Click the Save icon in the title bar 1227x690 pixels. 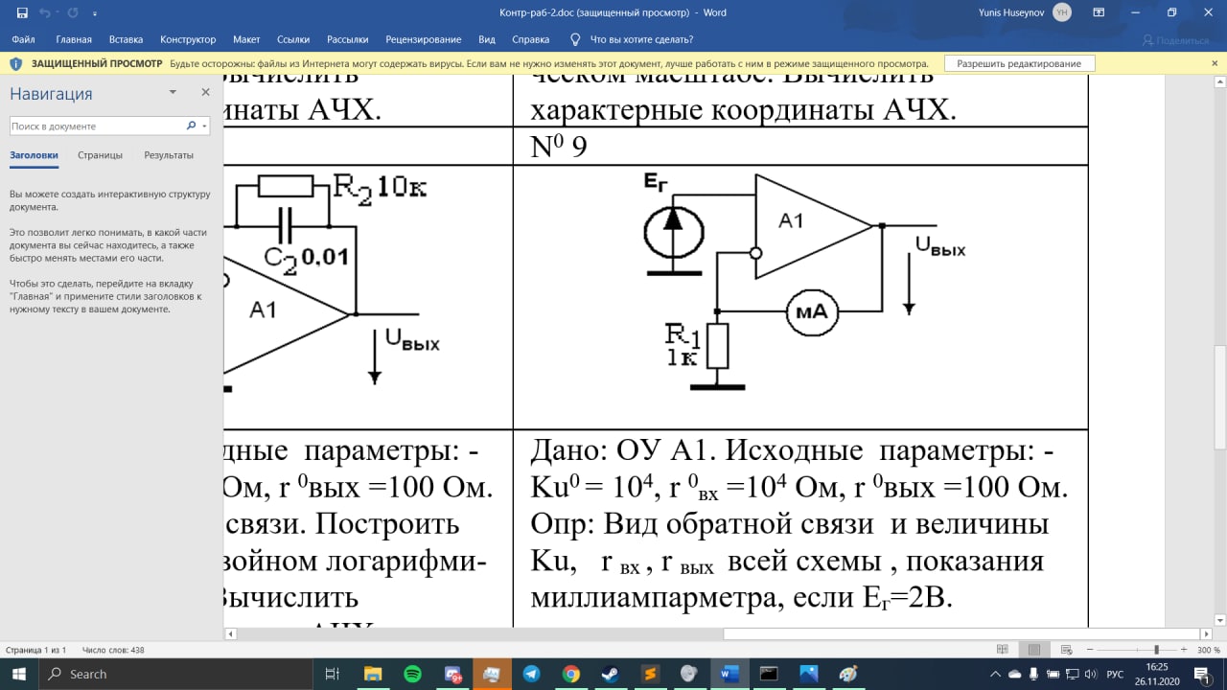pos(22,12)
